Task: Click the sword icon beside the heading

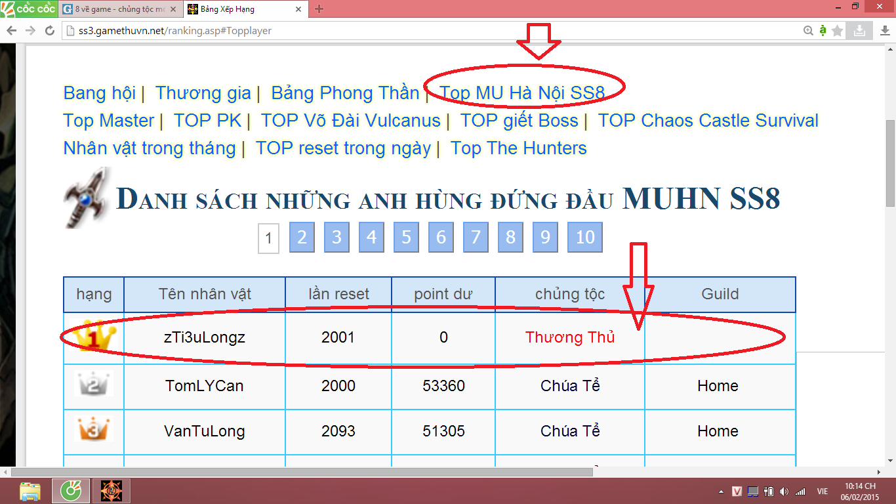Action: click(87, 198)
